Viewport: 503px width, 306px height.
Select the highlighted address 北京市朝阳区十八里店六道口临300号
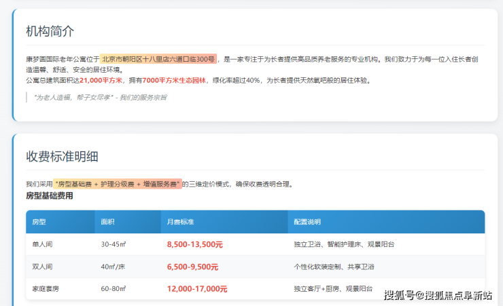tap(158, 59)
